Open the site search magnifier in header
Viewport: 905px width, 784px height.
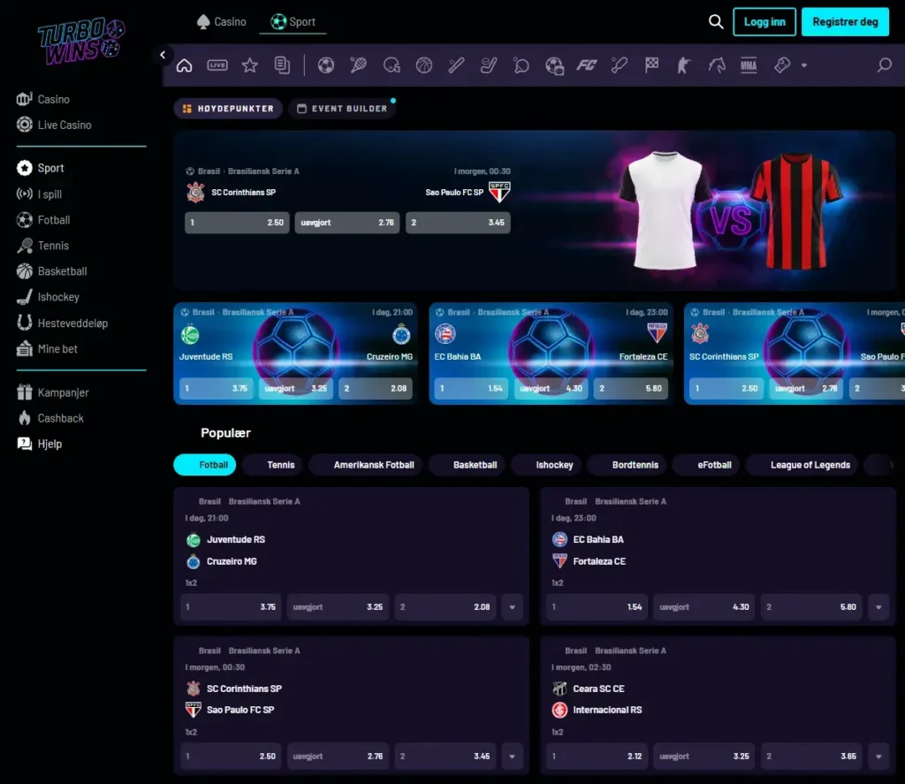(x=716, y=22)
